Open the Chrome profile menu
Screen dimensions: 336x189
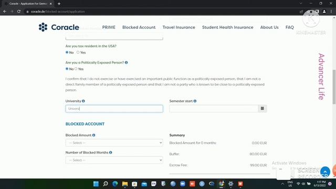coord(324,12)
